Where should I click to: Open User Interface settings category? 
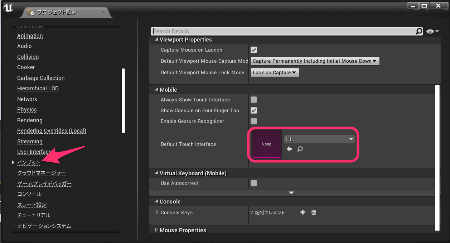[34, 152]
